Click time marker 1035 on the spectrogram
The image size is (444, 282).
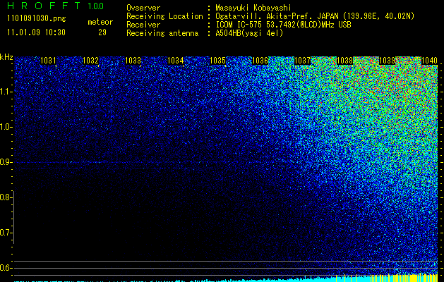[217, 61]
